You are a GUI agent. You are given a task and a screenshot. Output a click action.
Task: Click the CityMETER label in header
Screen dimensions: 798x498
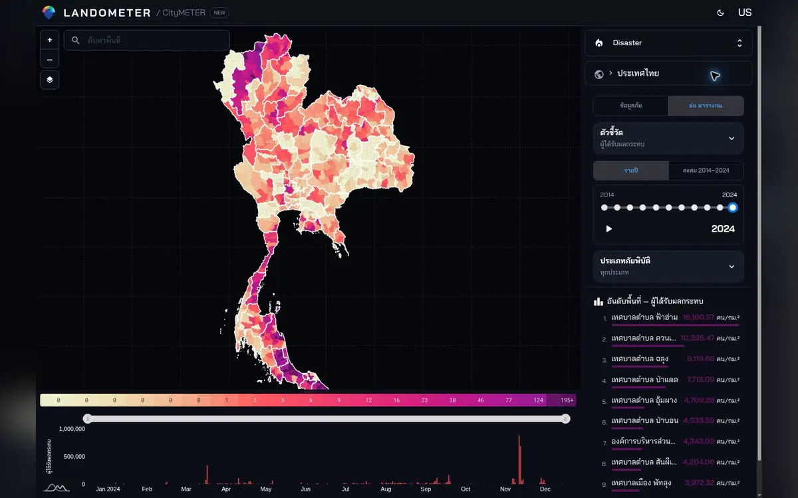click(x=184, y=13)
